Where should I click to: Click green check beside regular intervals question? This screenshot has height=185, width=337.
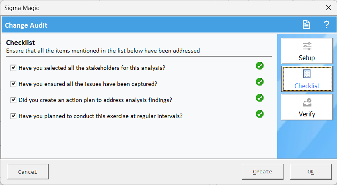(260, 114)
